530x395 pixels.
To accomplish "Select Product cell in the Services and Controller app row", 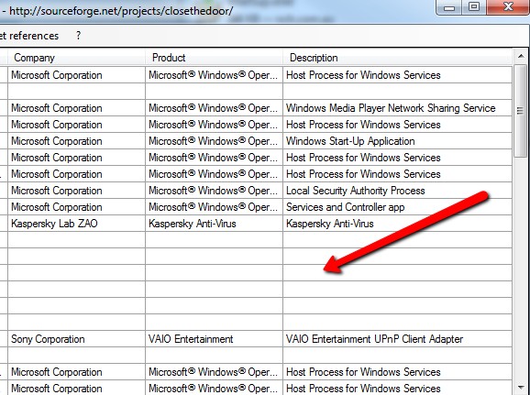I will pyautogui.click(x=215, y=207).
